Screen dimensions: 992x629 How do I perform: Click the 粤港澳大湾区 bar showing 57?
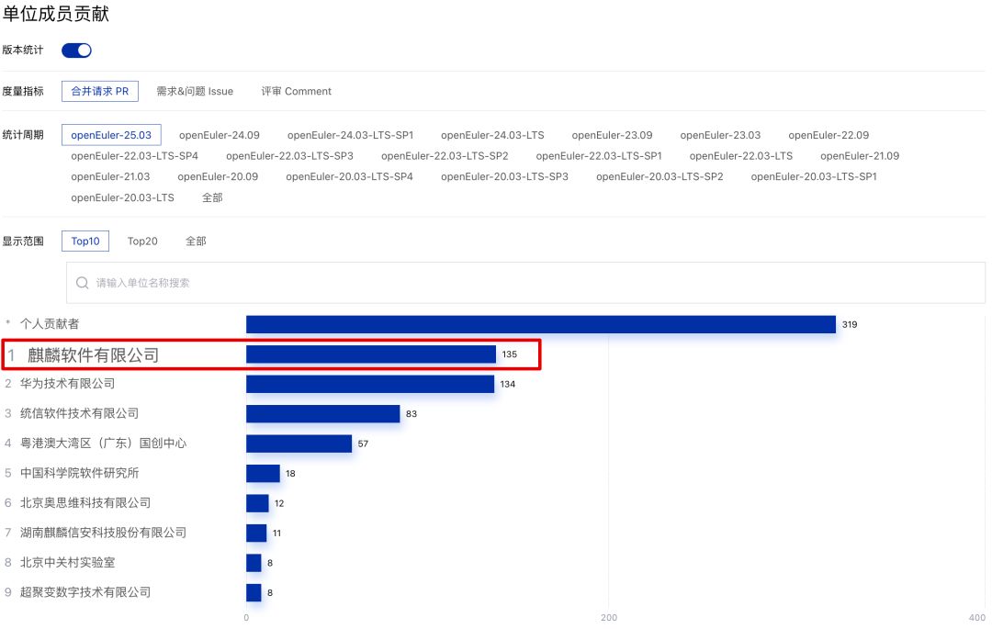299,444
